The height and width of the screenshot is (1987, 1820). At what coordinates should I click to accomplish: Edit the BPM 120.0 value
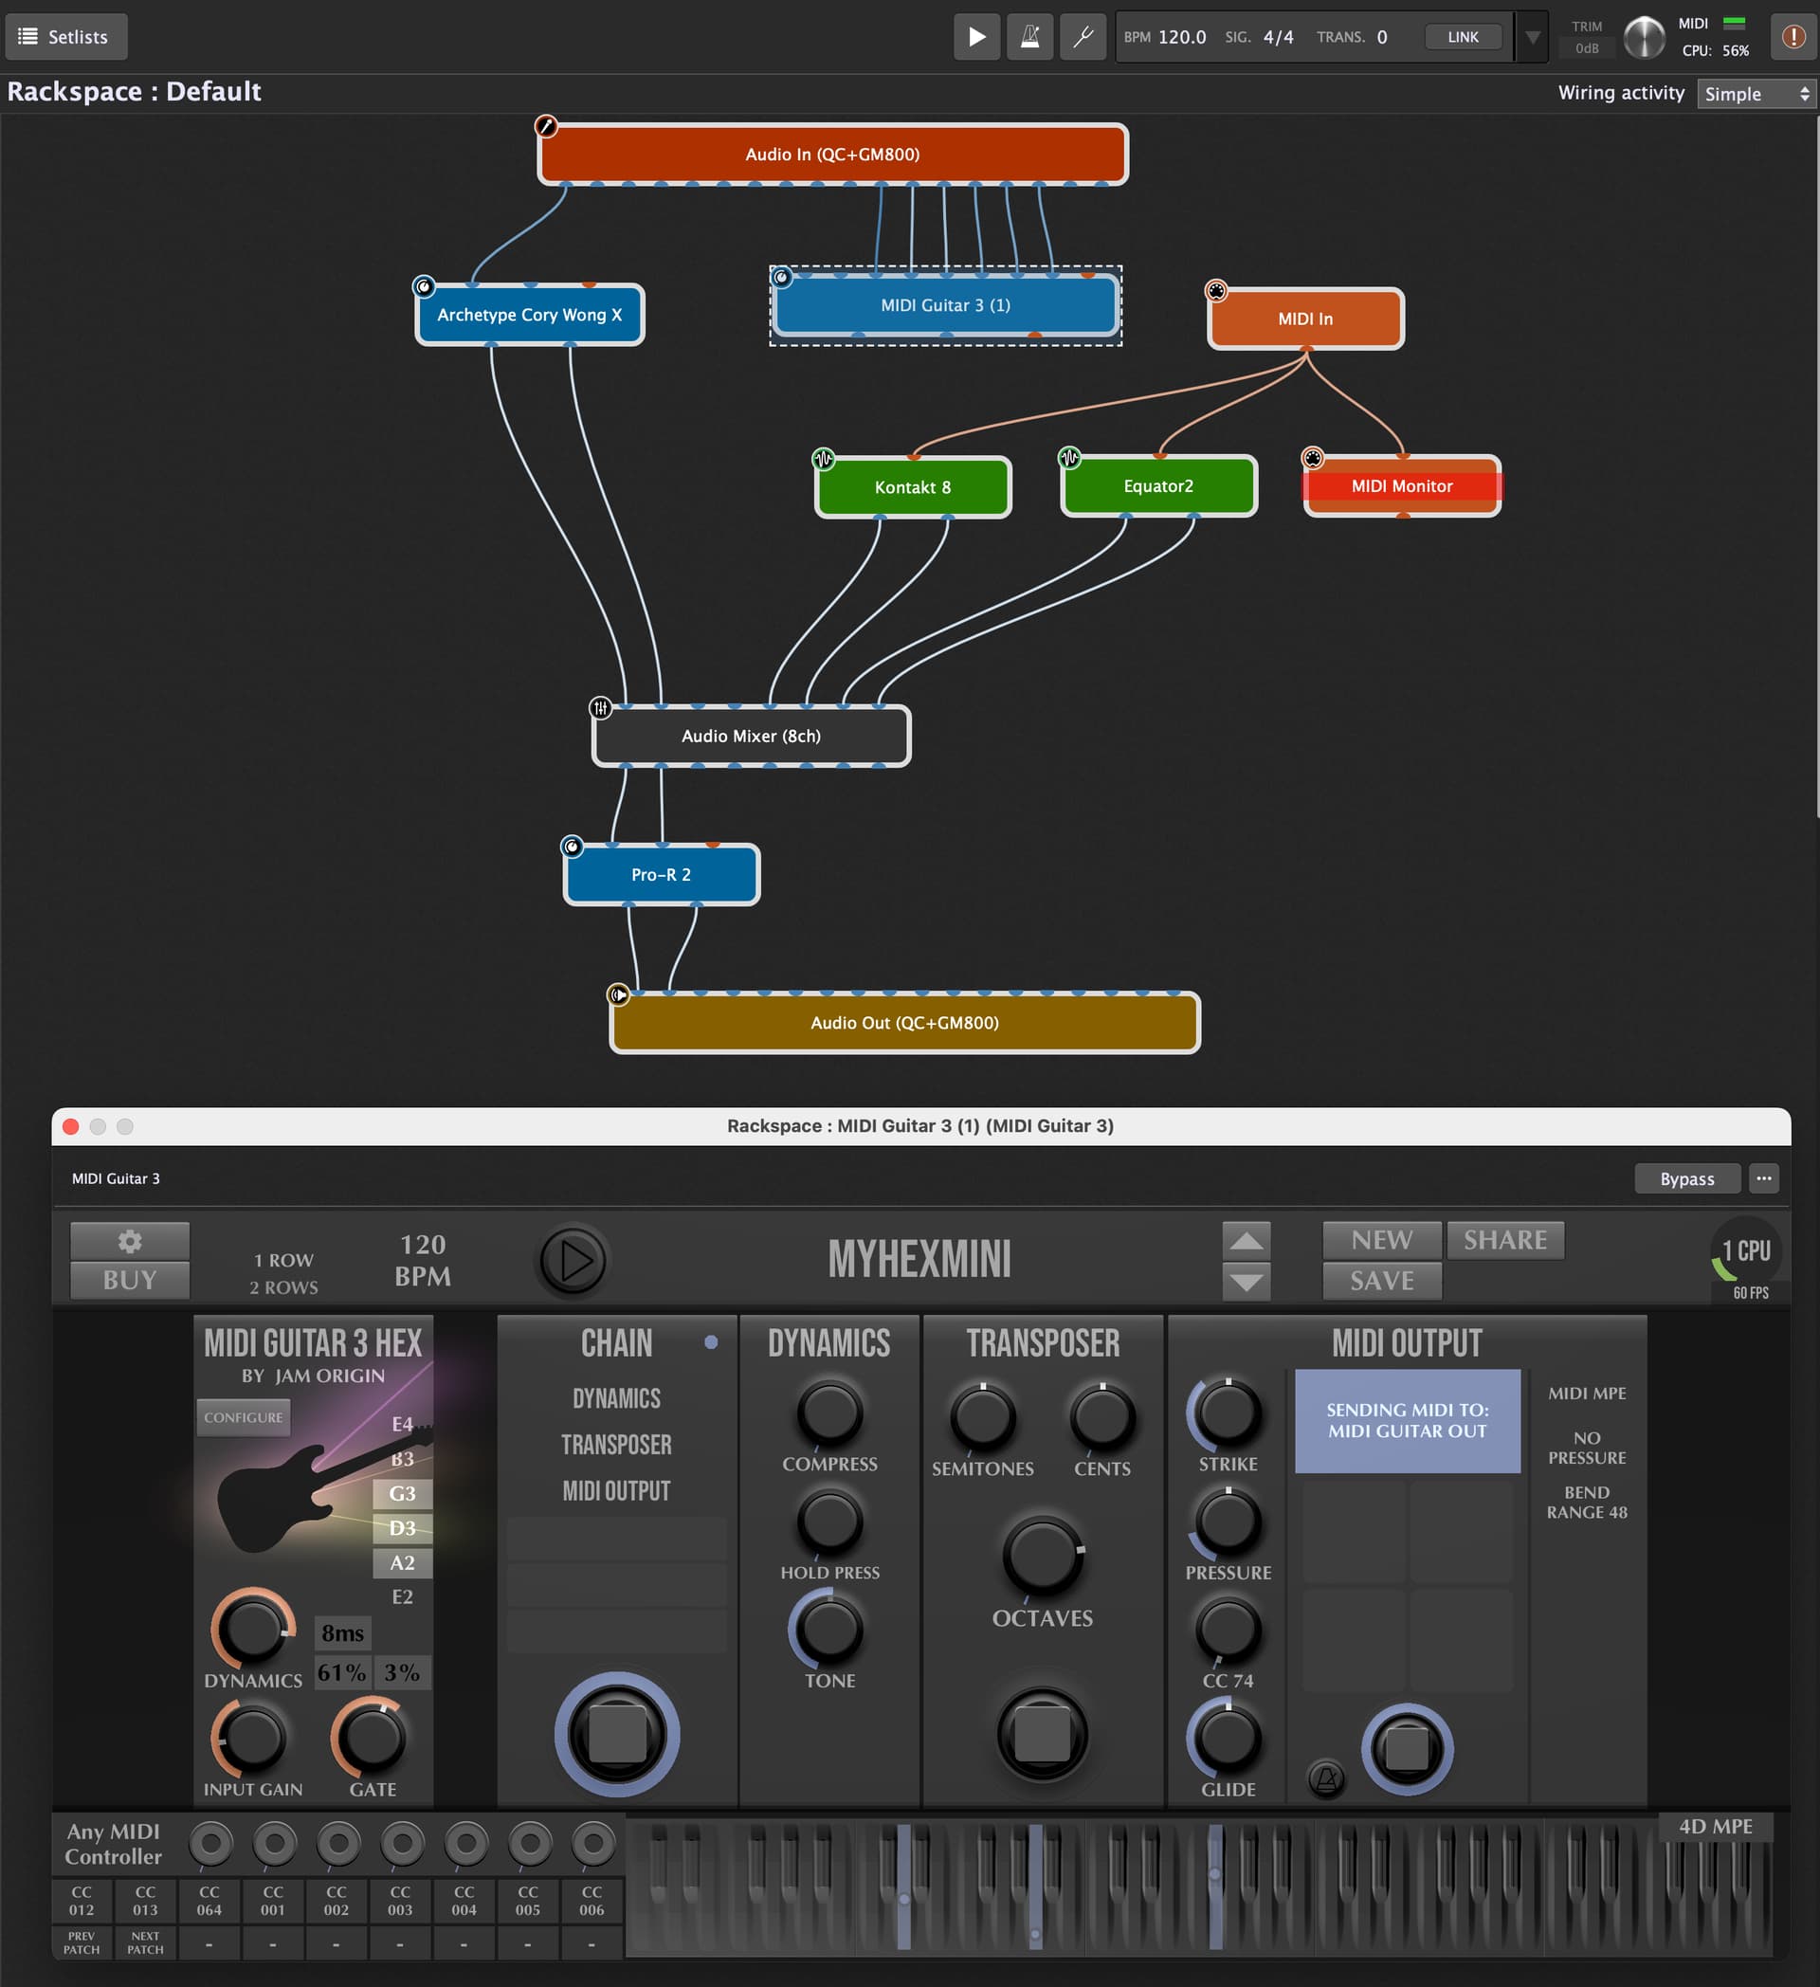[x=1181, y=38]
